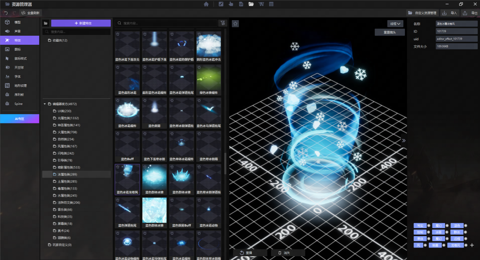Screen dimensions: 480x260
Task: Switch to the 天空球 tab
Action: coord(20,68)
